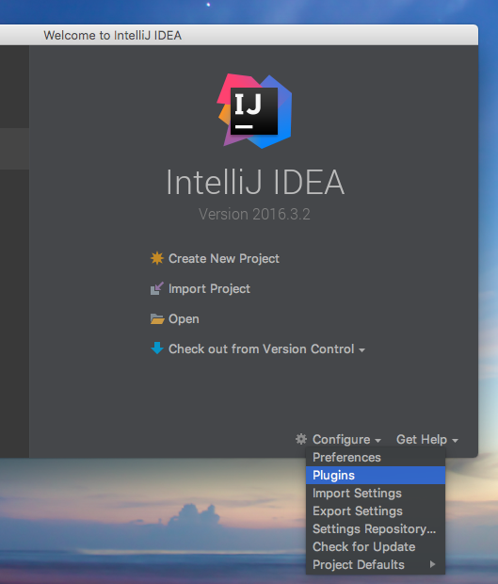Click the Import Project arrow icon
498x584 pixels.
click(x=156, y=288)
